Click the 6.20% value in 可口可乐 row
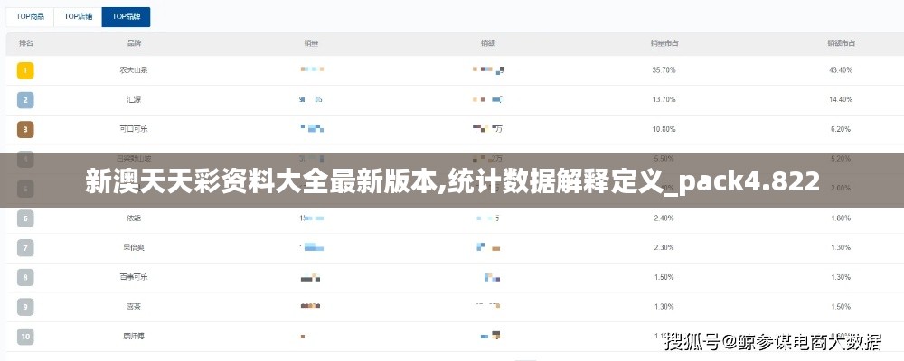Screen dimensions: 904x361 [x=841, y=129]
